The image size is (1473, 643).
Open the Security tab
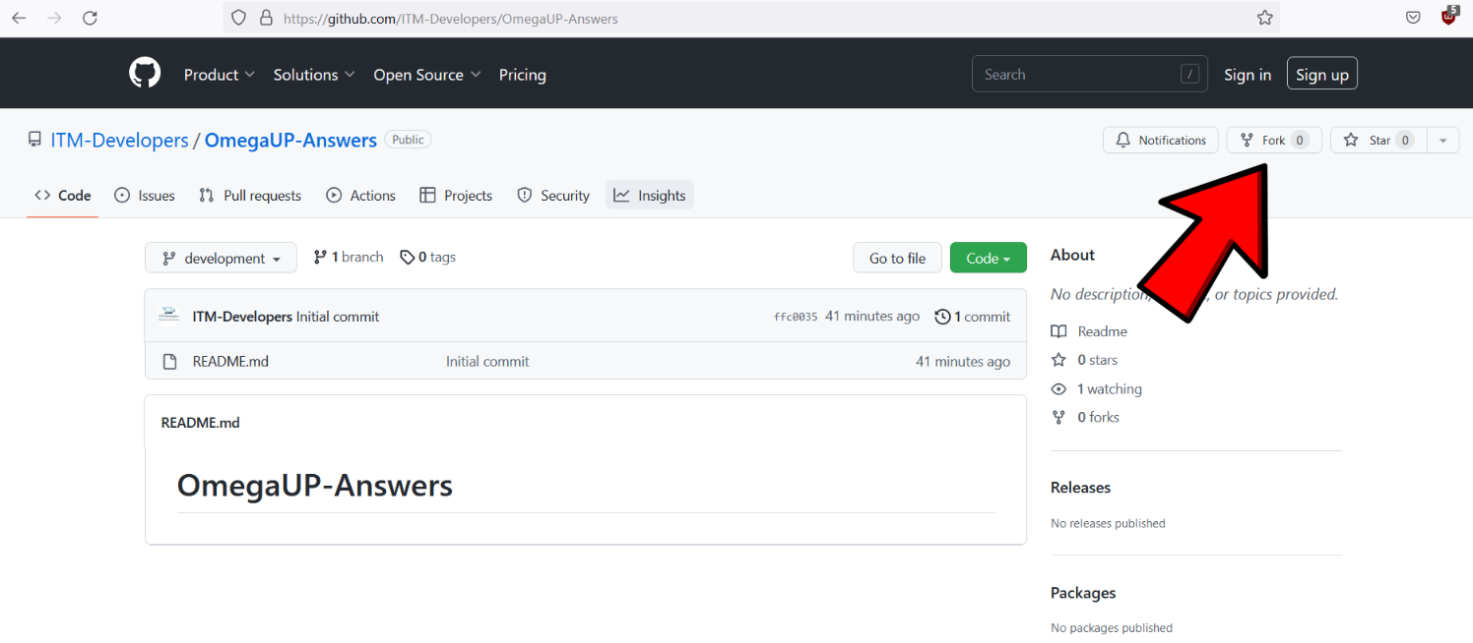point(553,196)
